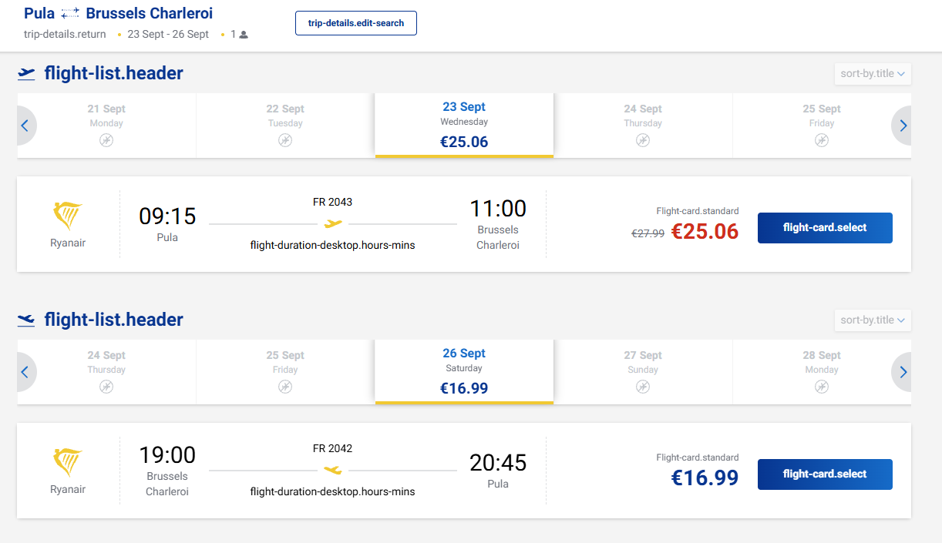Image resolution: width=942 pixels, height=543 pixels.
Task: Click trip-details.edit-search button
Action: tap(356, 23)
